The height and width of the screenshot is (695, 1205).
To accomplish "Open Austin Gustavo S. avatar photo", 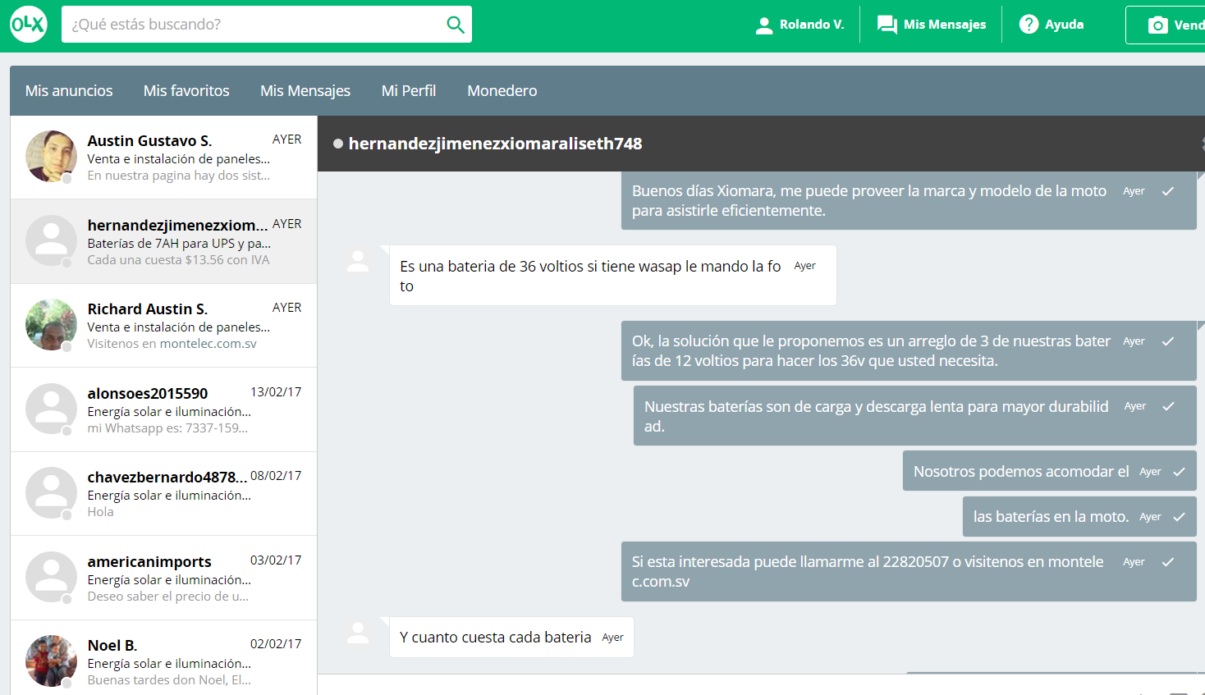I will [x=51, y=156].
